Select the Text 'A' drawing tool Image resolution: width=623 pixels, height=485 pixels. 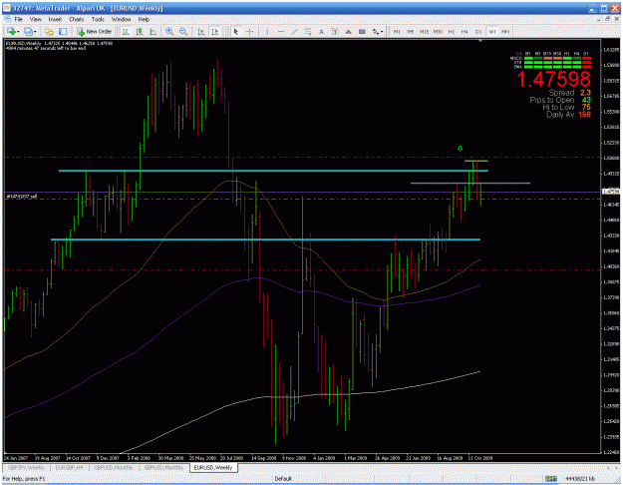(321, 31)
